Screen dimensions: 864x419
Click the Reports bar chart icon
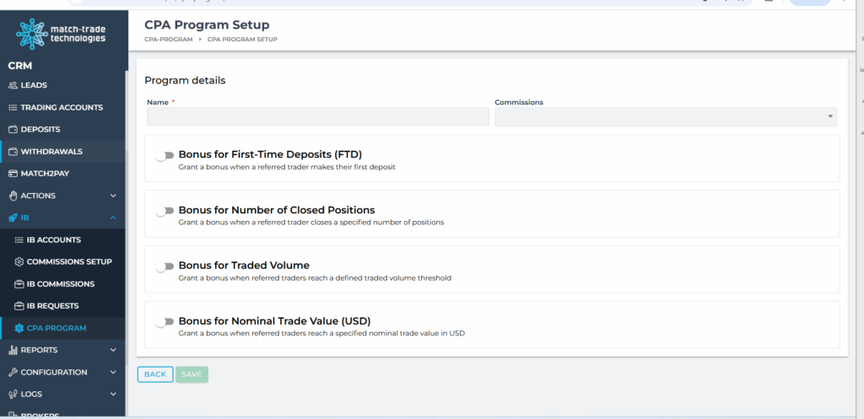[13, 350]
